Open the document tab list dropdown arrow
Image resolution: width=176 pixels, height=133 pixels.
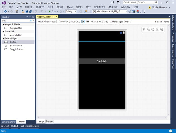pos(169,17)
